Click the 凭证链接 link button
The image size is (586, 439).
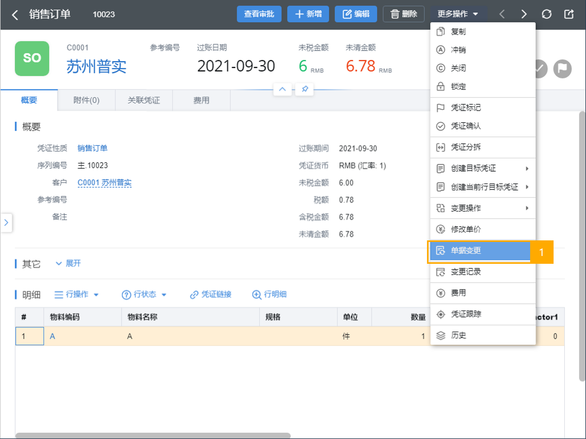click(211, 294)
